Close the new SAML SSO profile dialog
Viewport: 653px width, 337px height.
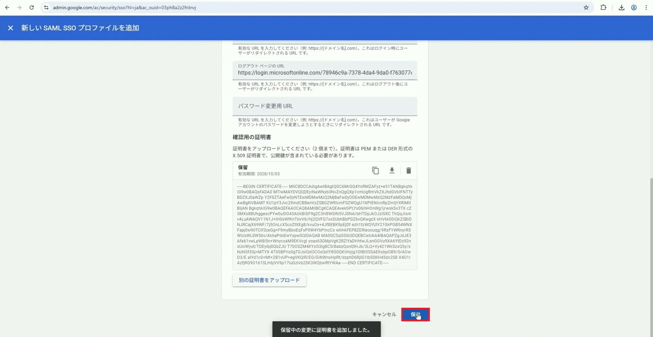tap(11, 28)
